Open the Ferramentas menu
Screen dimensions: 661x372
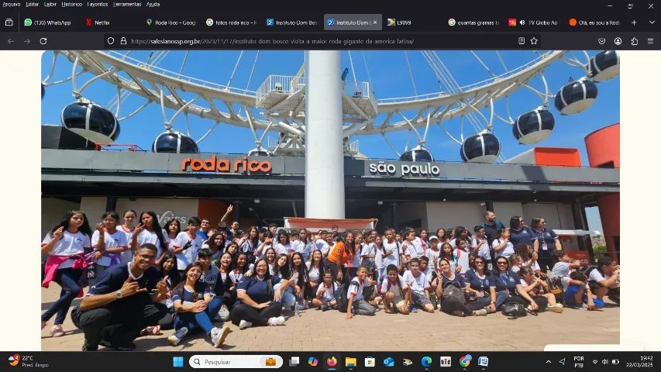(127, 4)
